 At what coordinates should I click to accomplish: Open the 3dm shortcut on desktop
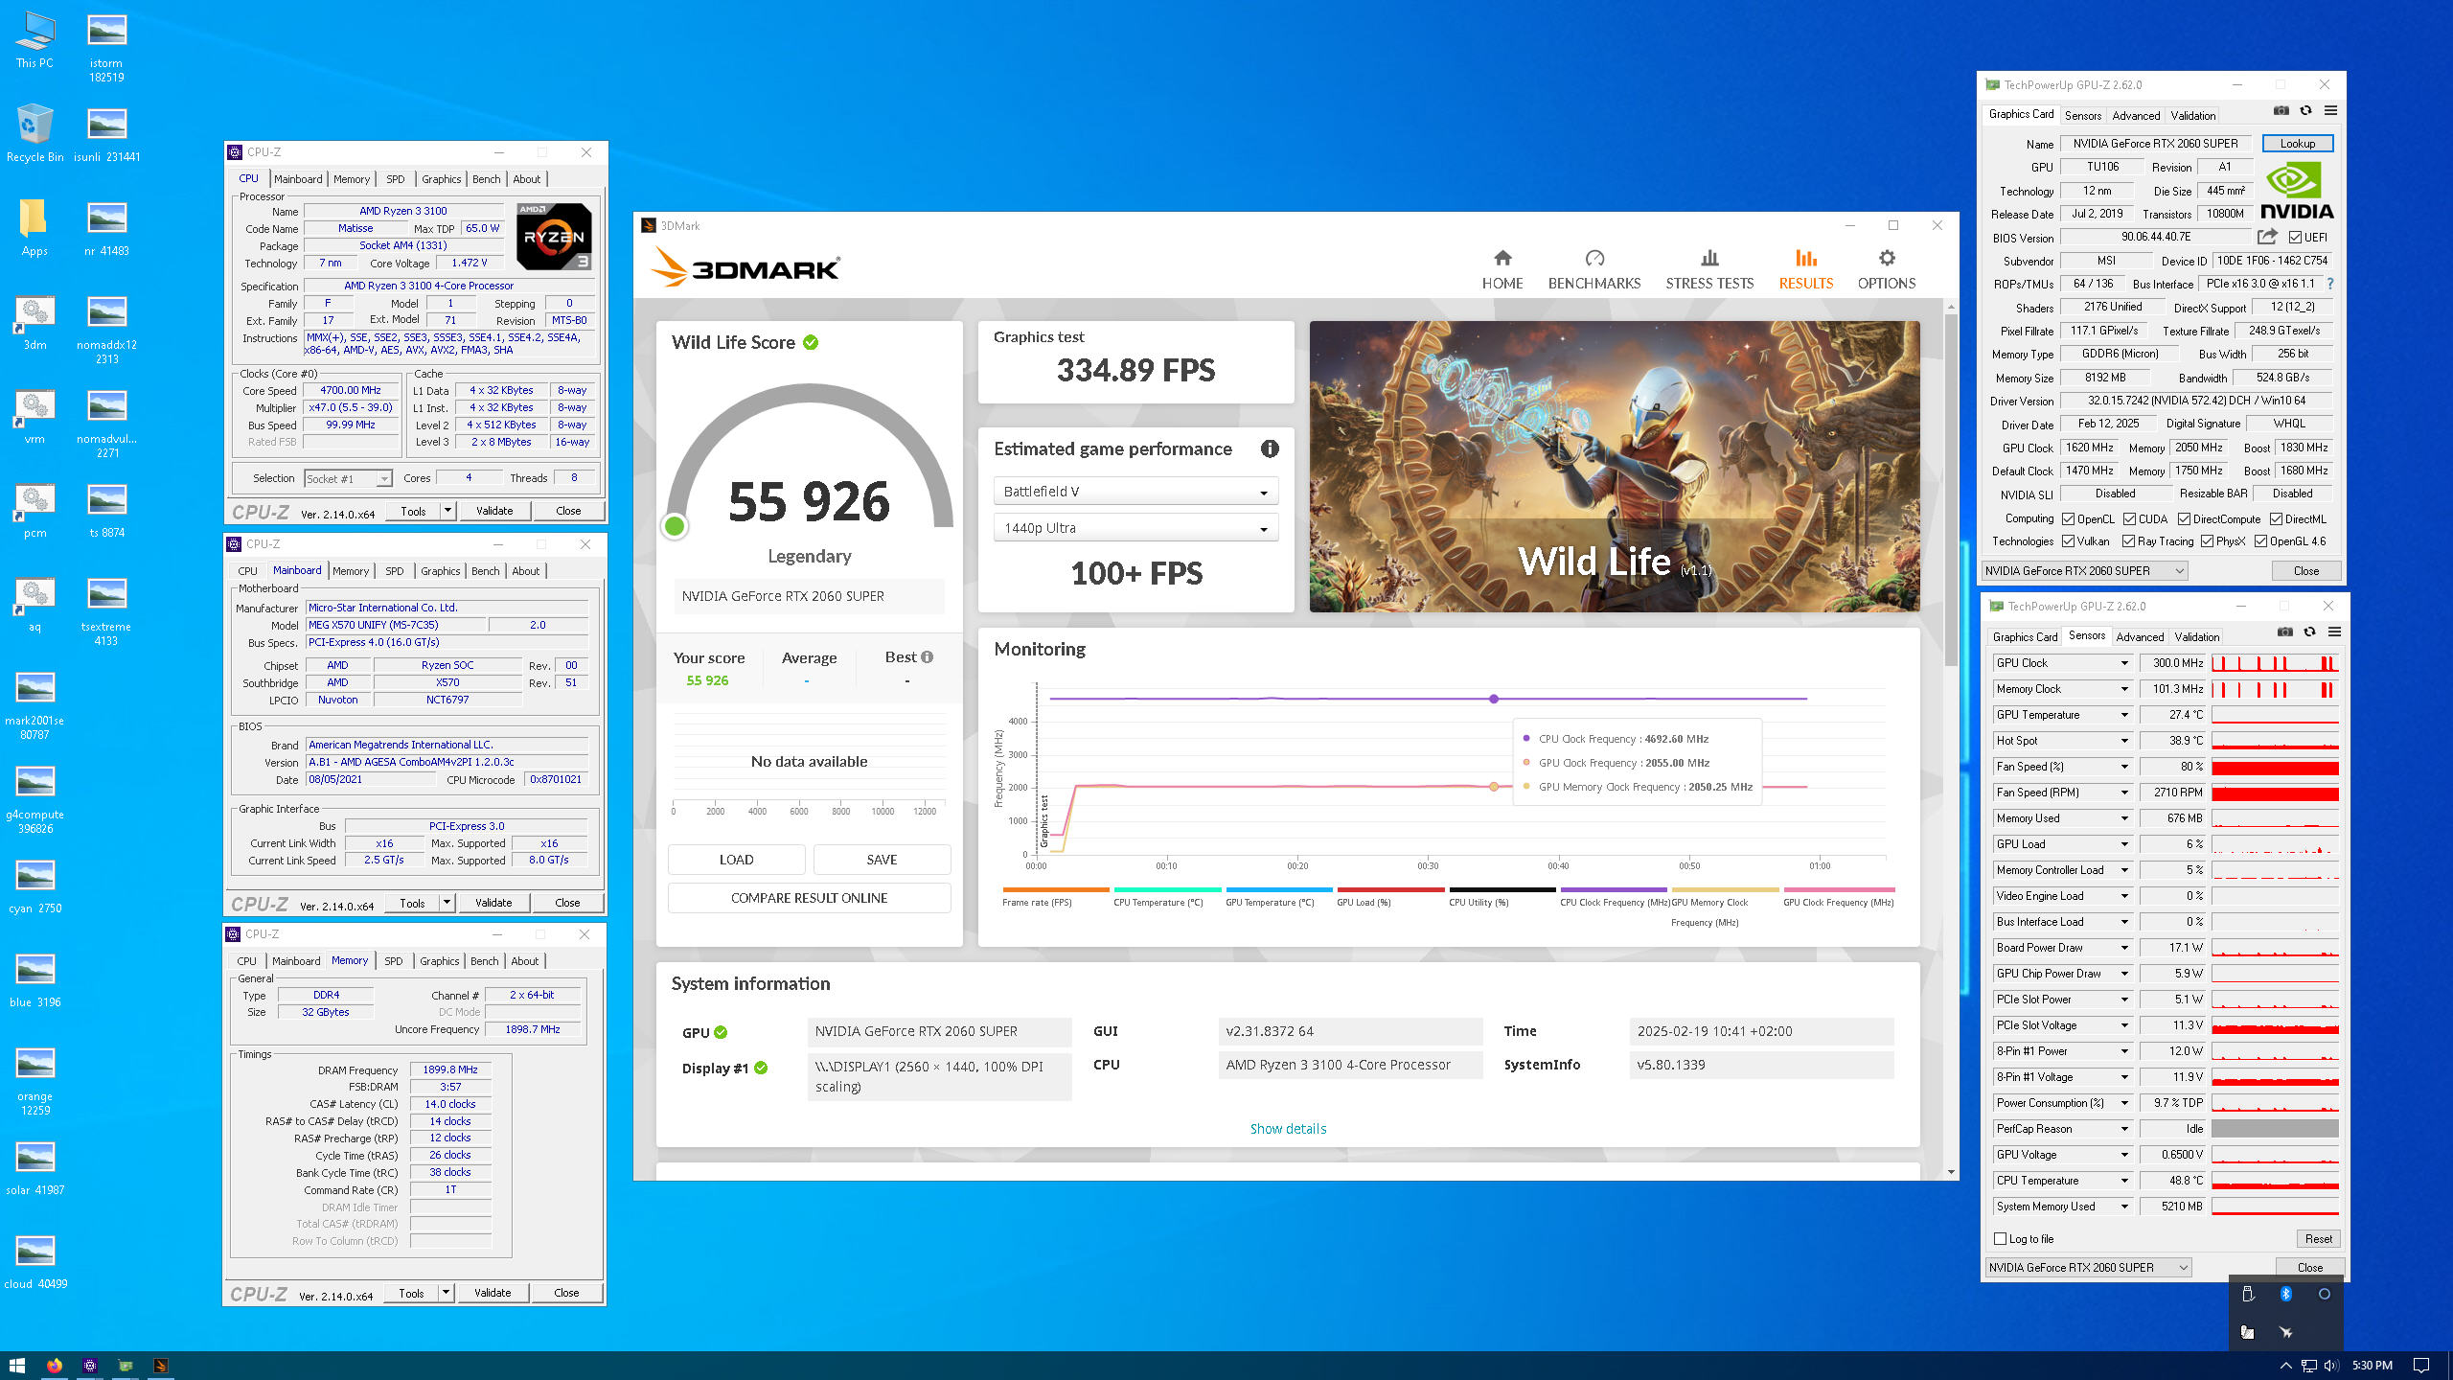click(34, 321)
